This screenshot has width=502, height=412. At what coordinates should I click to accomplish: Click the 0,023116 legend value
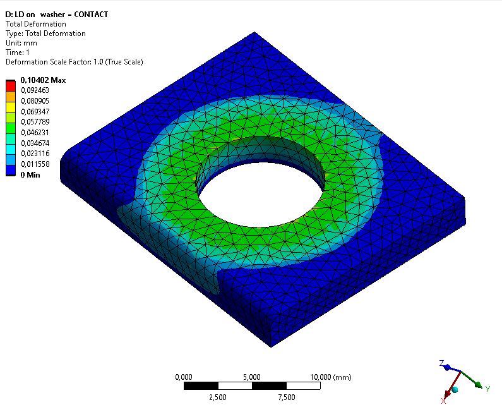click(35, 154)
